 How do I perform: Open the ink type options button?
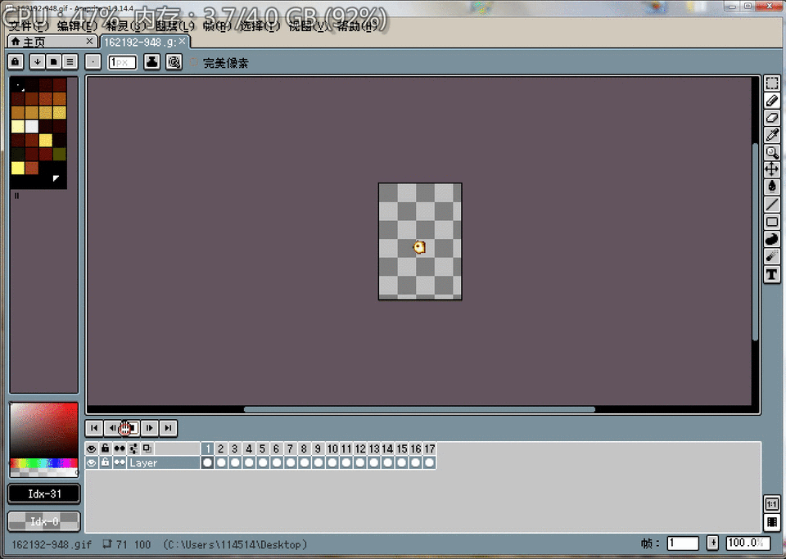coord(152,62)
